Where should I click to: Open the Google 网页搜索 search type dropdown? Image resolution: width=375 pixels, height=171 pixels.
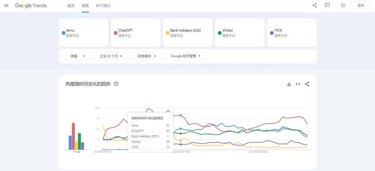[x=185, y=56]
